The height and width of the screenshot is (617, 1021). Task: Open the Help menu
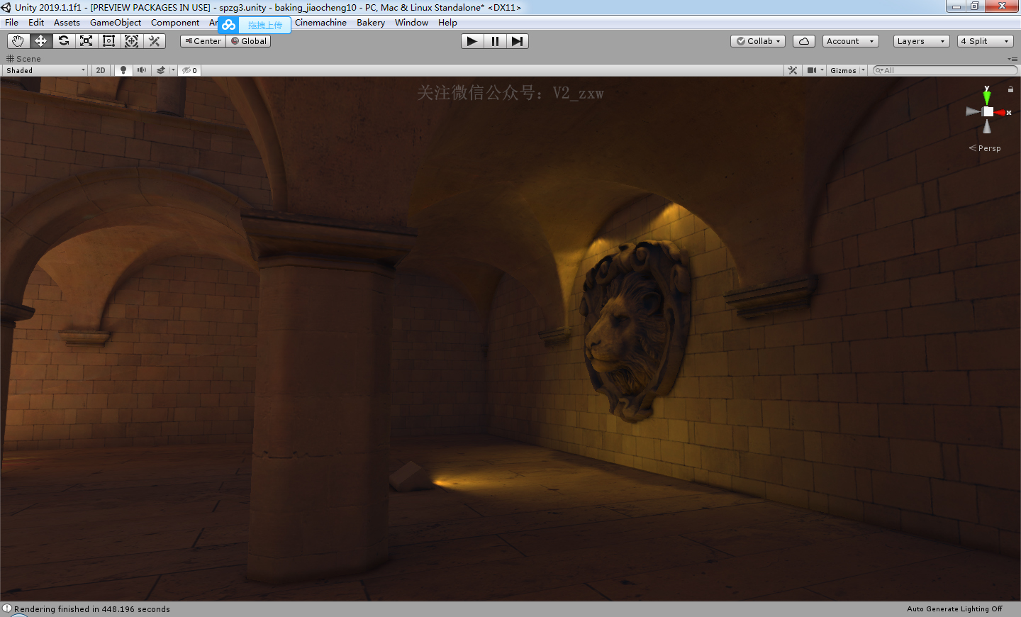(x=447, y=23)
